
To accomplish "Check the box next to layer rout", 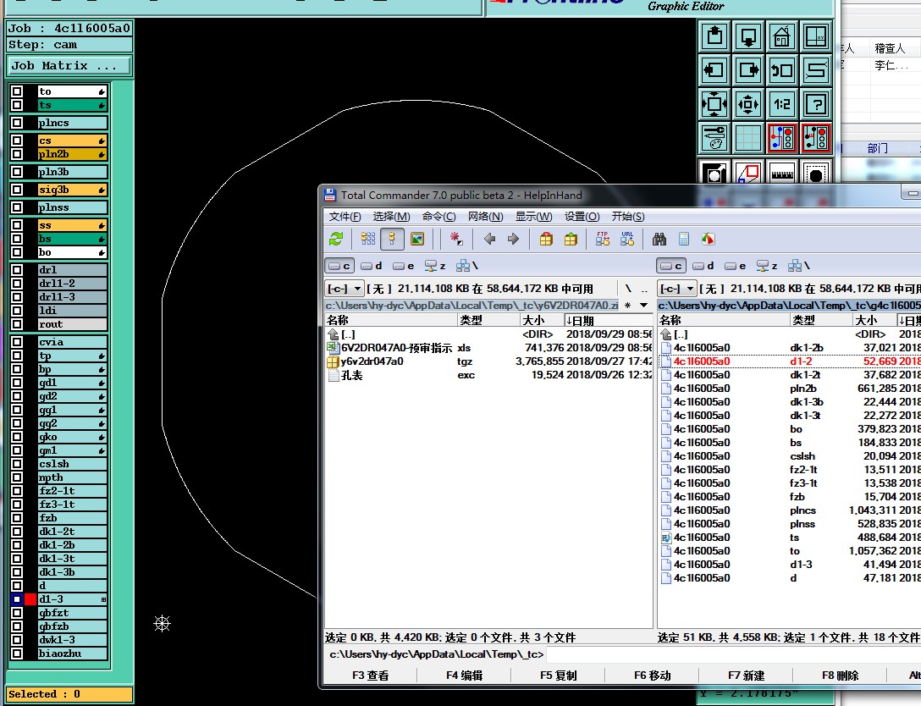I will 17,324.
